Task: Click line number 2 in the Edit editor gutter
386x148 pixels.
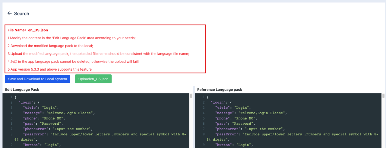Action: [x=11, y=102]
